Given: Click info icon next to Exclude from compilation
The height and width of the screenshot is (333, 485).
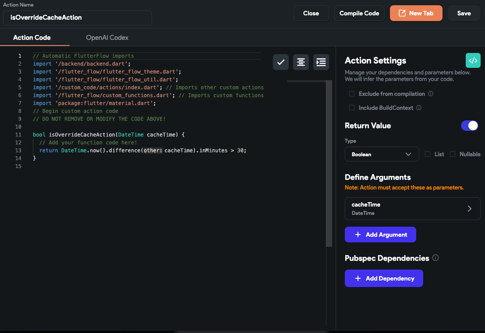Looking at the screenshot, I should point(431,94).
